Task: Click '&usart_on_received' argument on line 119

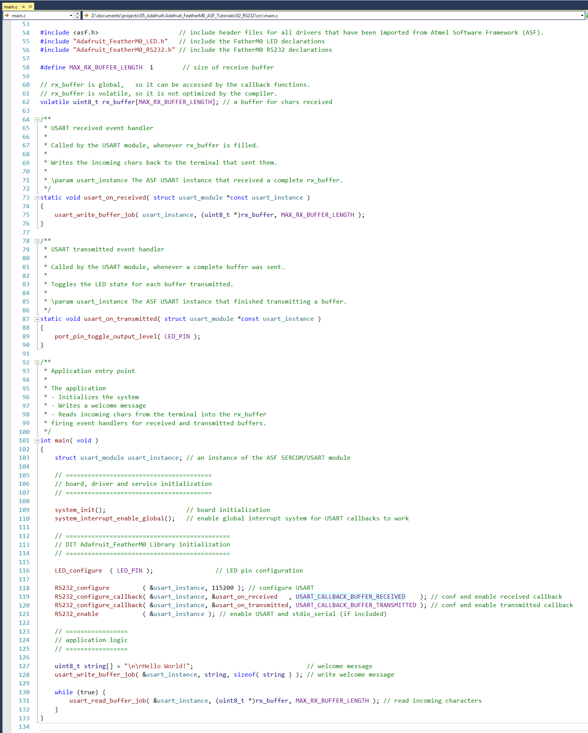Action: click(244, 597)
